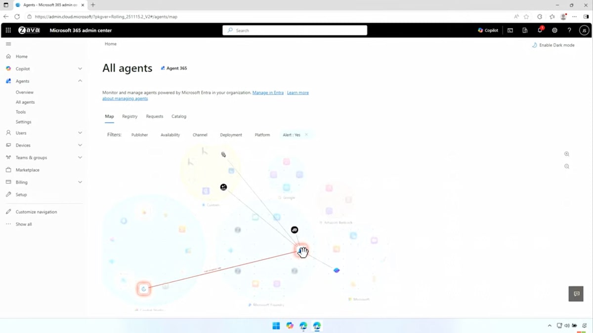Click Customize navigation pencil link
593x333 pixels.
(x=36, y=212)
